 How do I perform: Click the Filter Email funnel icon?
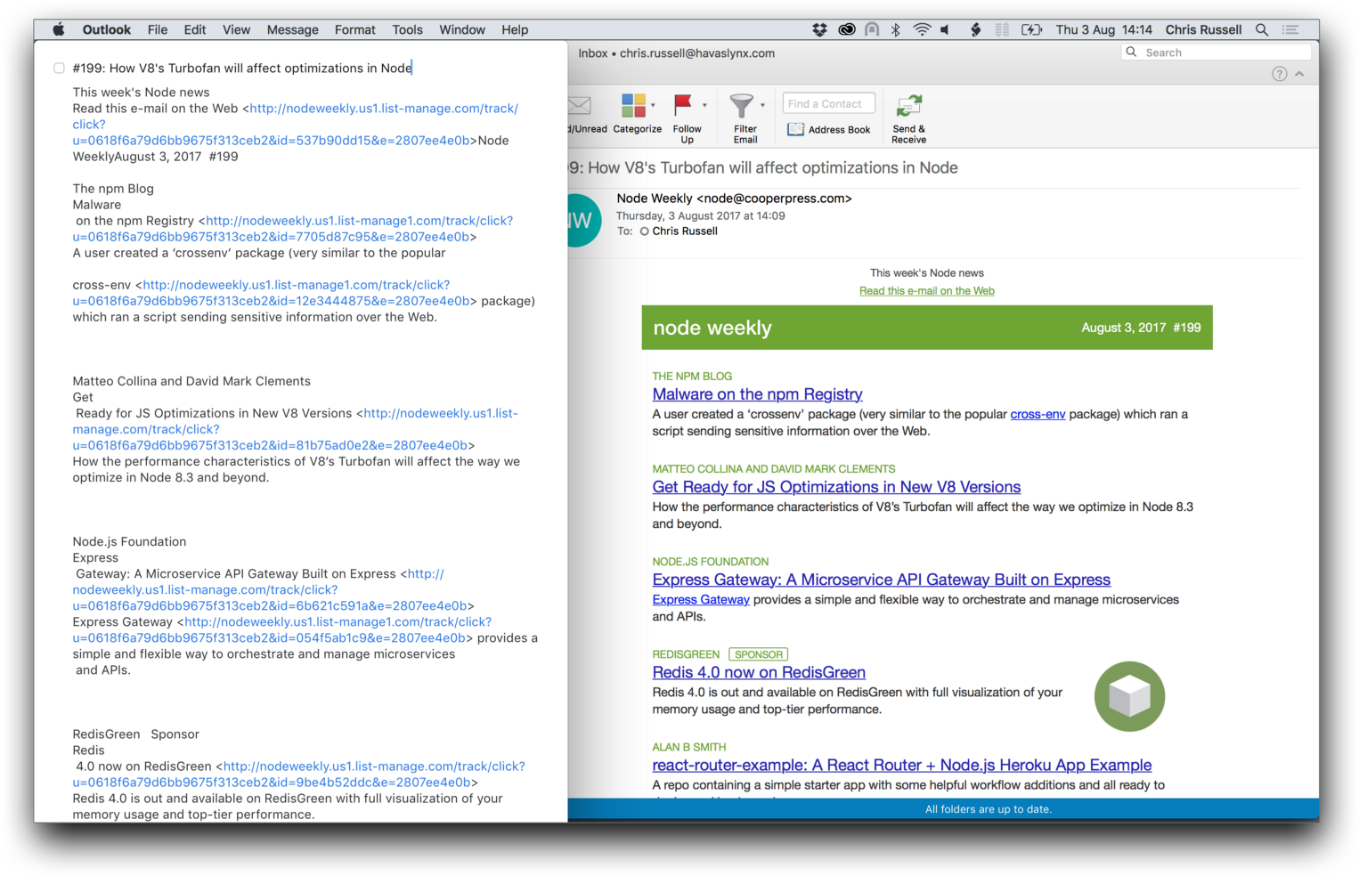pyautogui.click(x=741, y=105)
